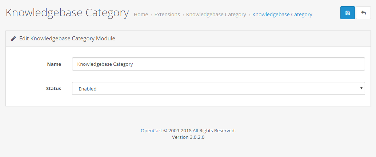This screenshot has width=376, height=157.
Task: Click the 2009-2018 All Rights Reserved text
Action: 202,131
